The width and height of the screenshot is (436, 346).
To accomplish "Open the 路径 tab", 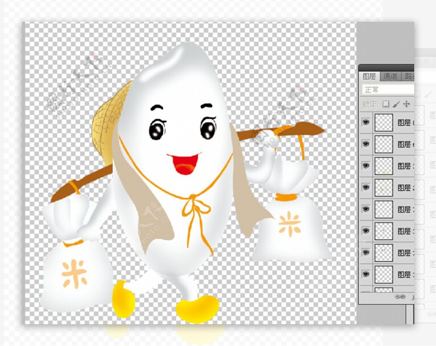I will click(x=409, y=76).
